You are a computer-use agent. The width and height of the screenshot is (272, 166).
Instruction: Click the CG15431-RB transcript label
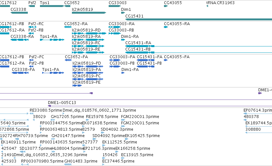tap(138, 49)
